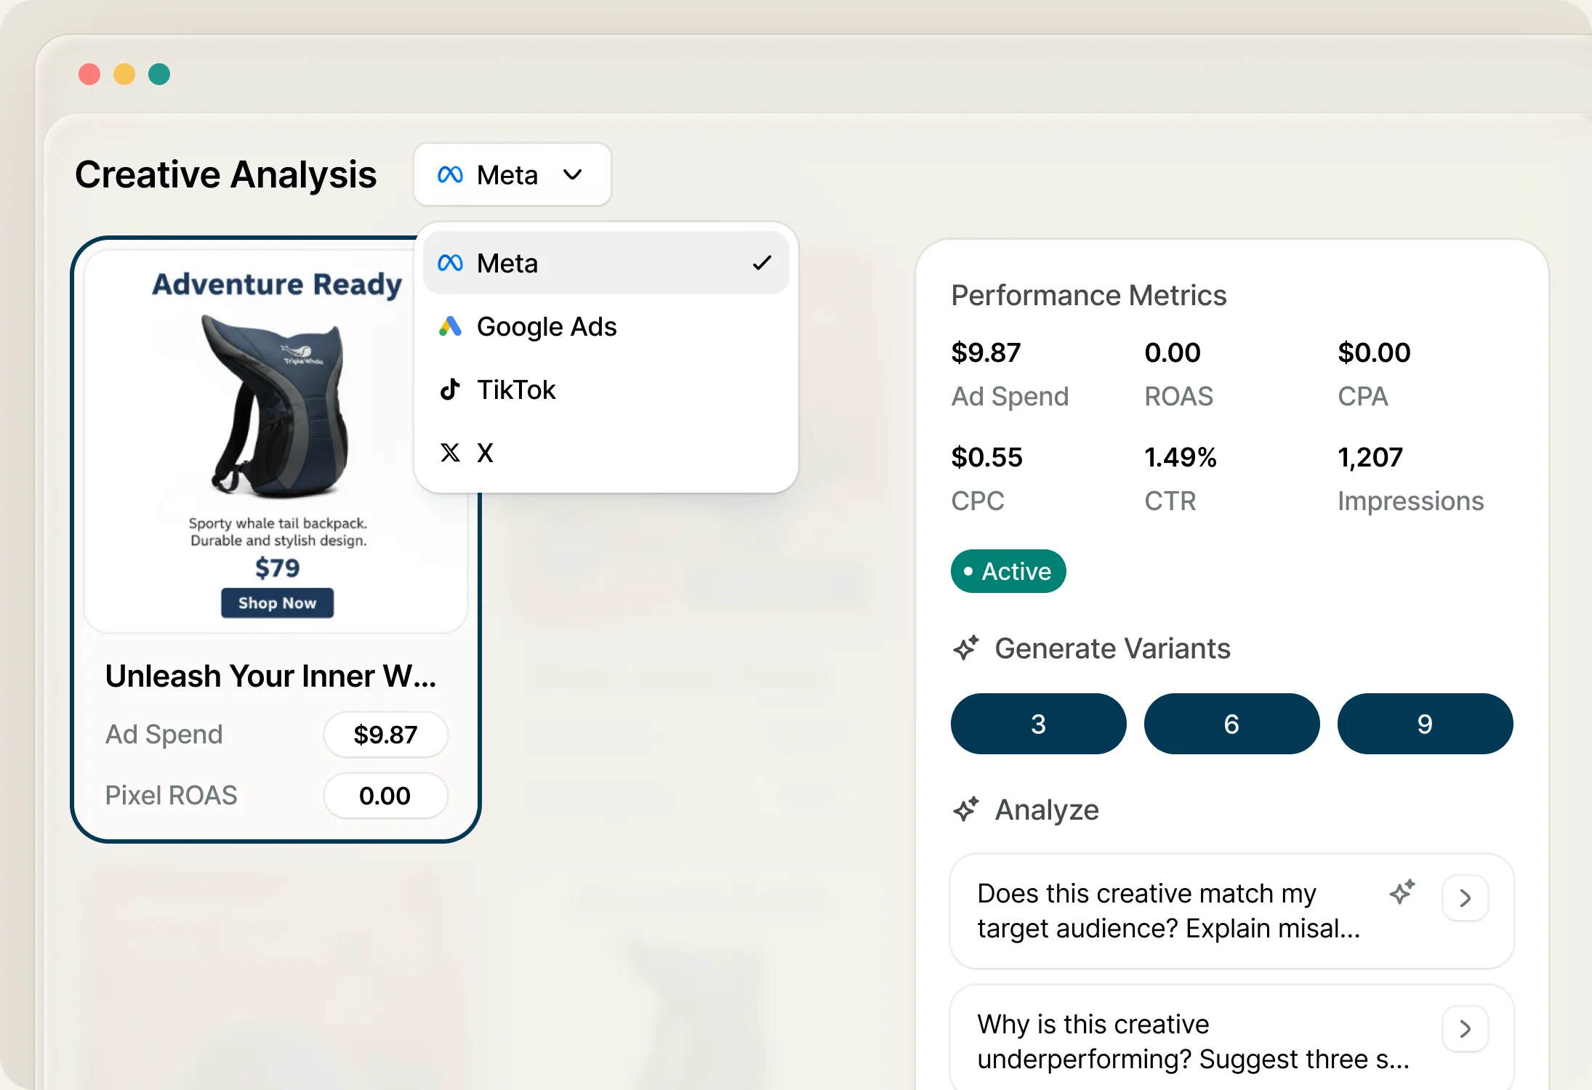Image resolution: width=1592 pixels, height=1090 pixels.
Task: Click the $0.00 CPA metric value
Action: tap(1374, 352)
